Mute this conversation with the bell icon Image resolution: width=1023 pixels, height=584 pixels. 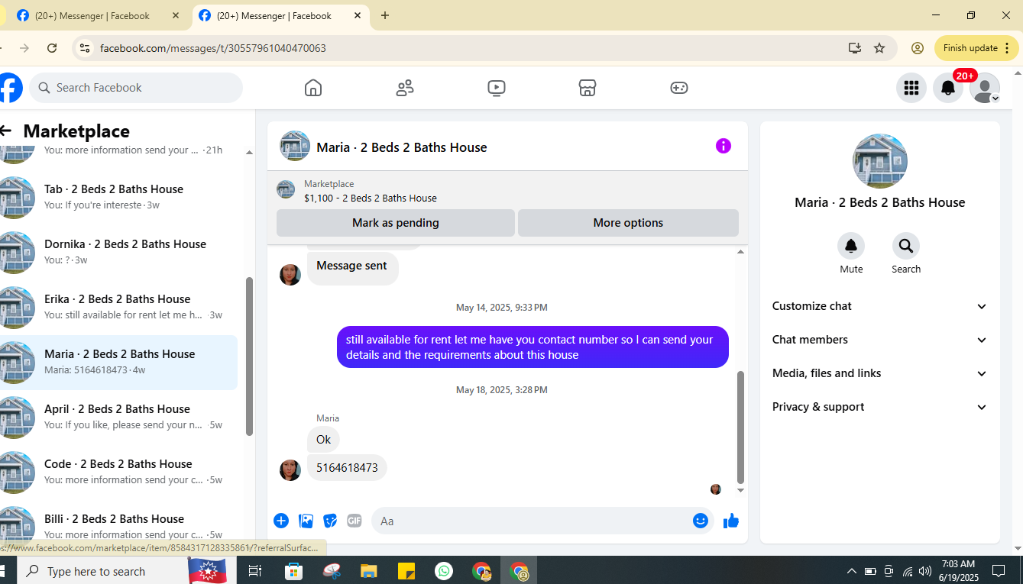[x=851, y=246]
